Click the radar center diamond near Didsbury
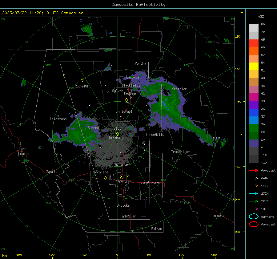Screen dimensions: 277x259 [117, 134]
